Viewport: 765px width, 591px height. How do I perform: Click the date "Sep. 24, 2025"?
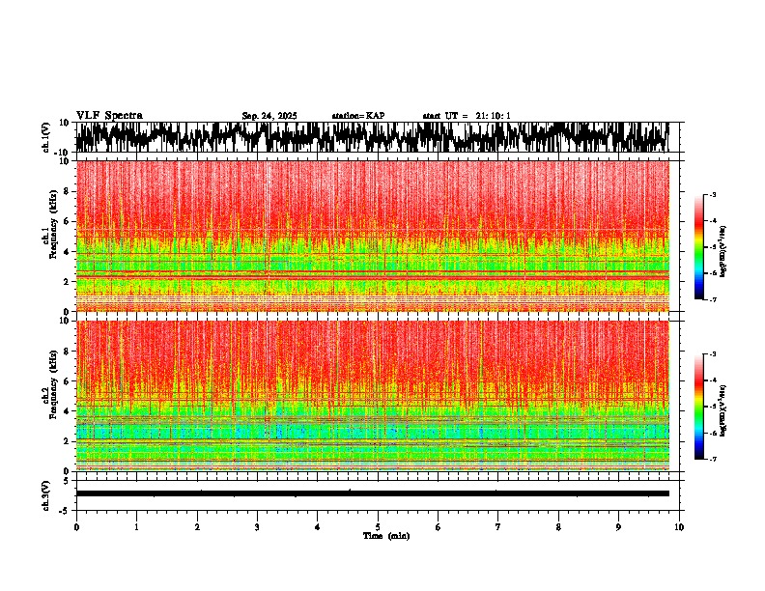269,116
